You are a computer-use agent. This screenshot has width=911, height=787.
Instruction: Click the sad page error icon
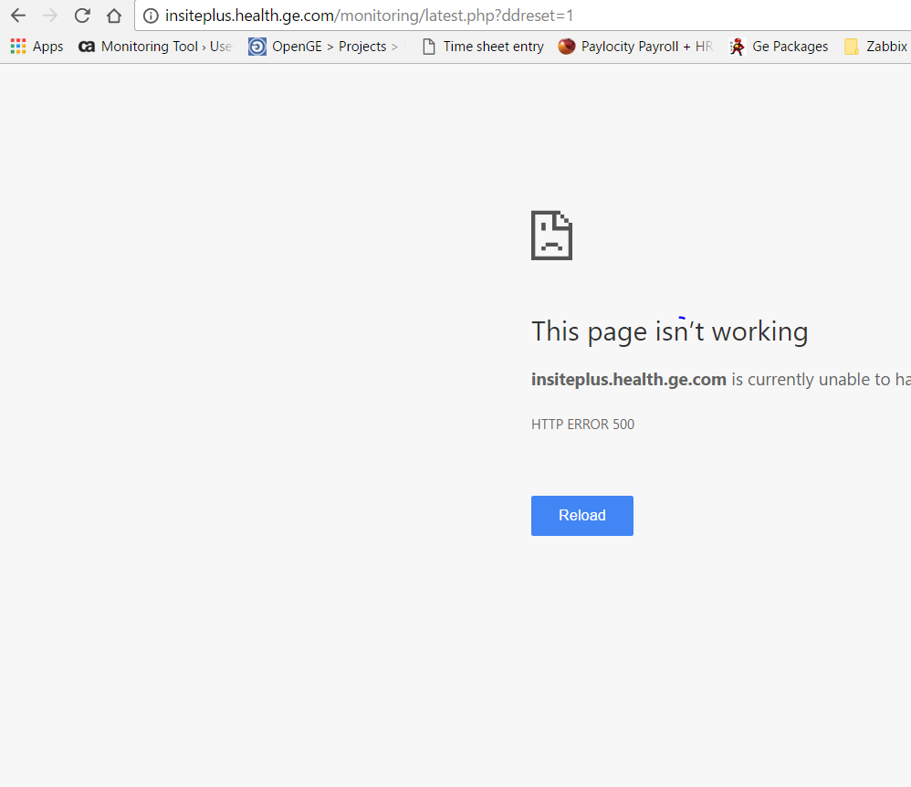tap(551, 236)
